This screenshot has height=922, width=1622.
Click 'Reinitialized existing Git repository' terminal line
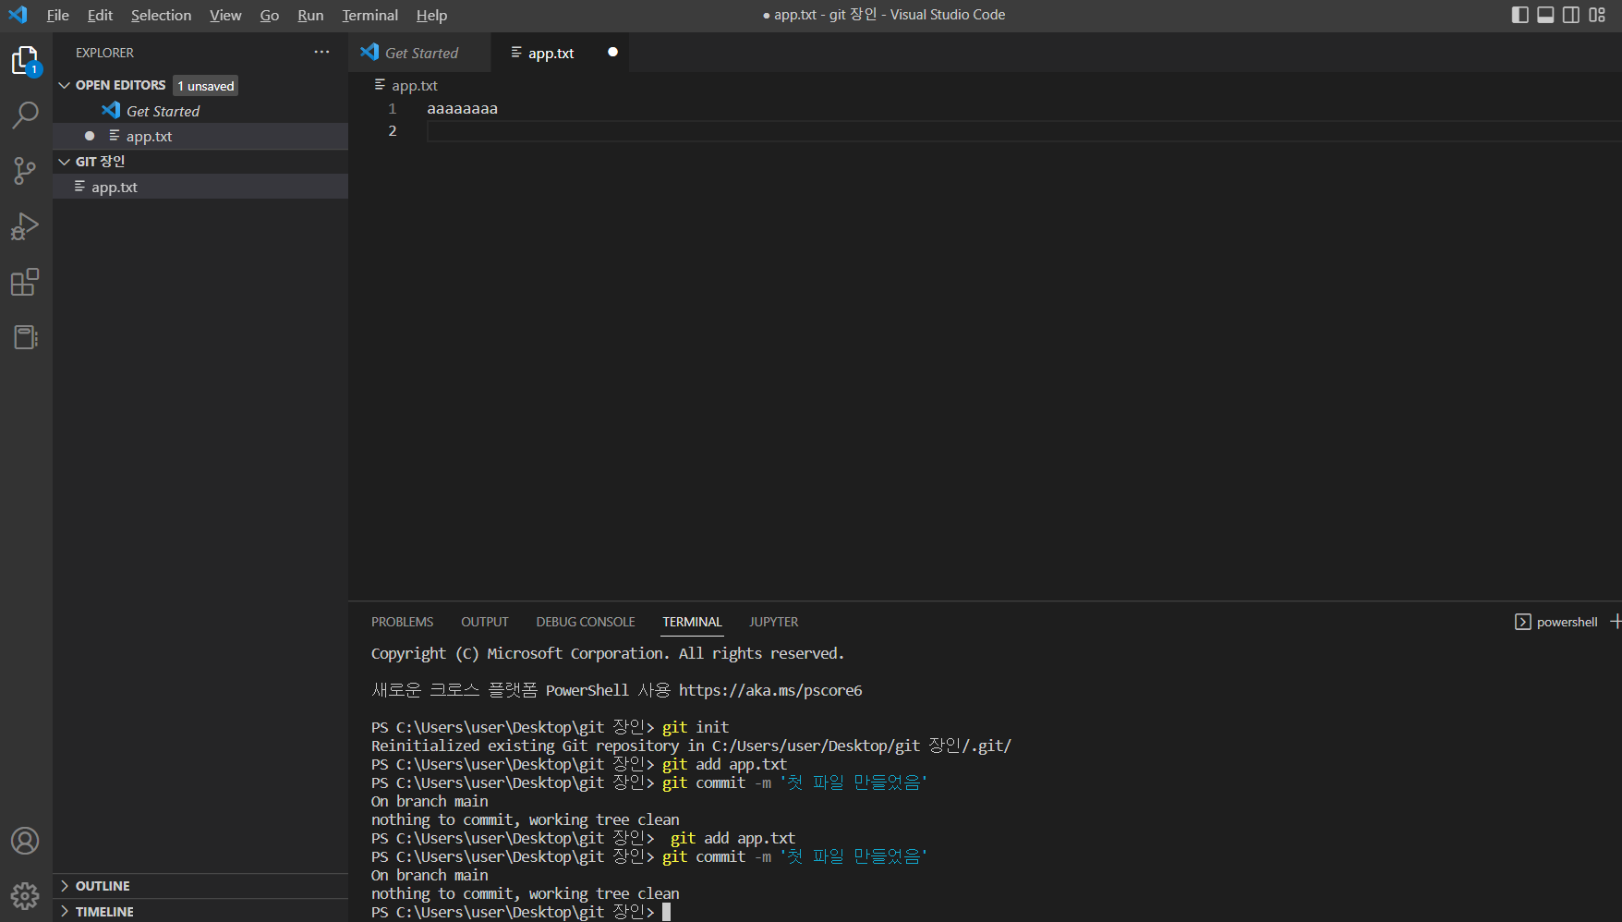691,746
